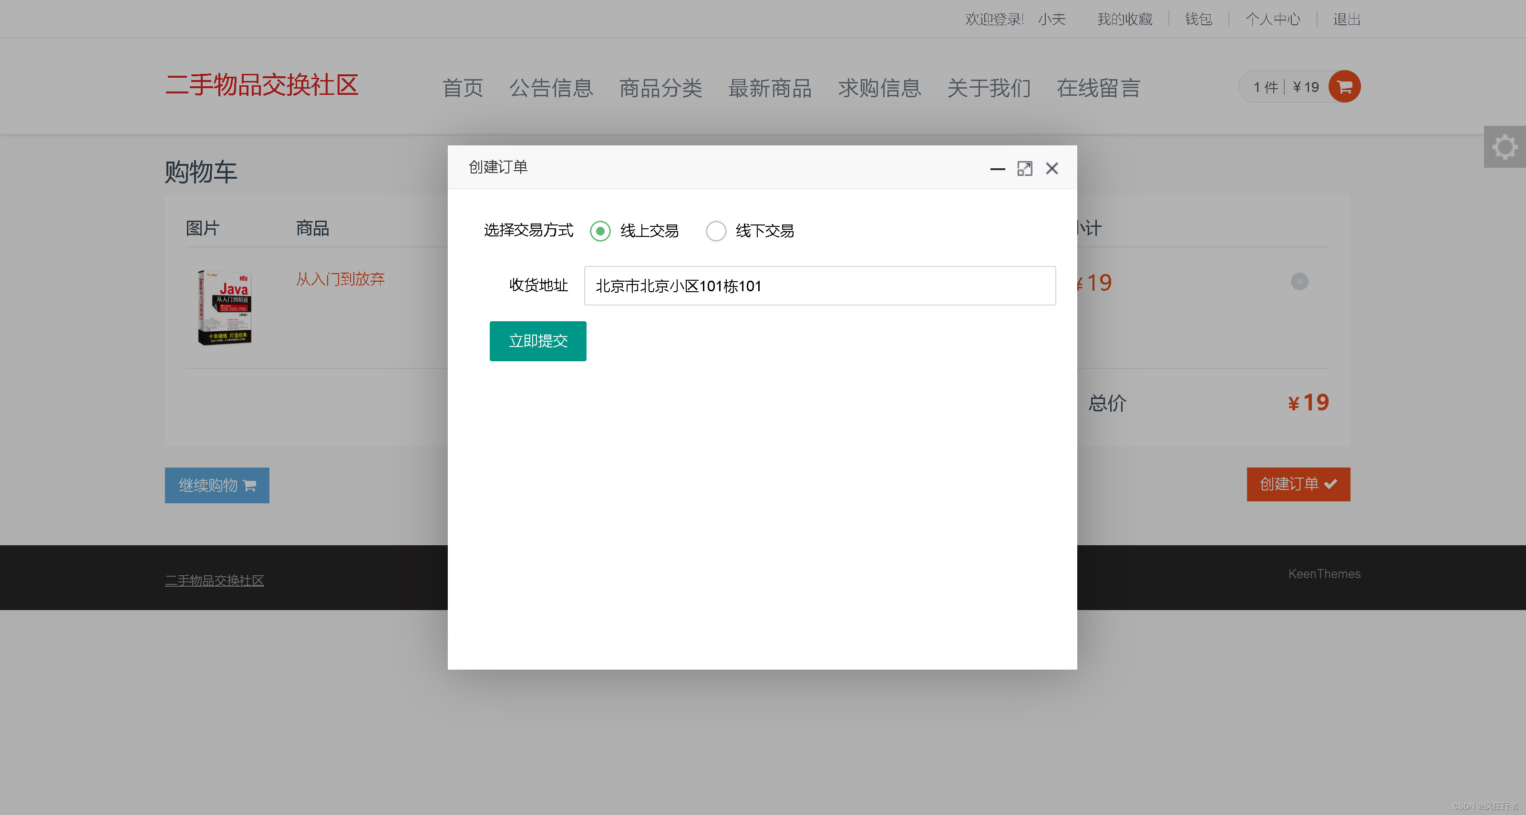Click 退出 to log out
1526x815 pixels.
tap(1346, 19)
